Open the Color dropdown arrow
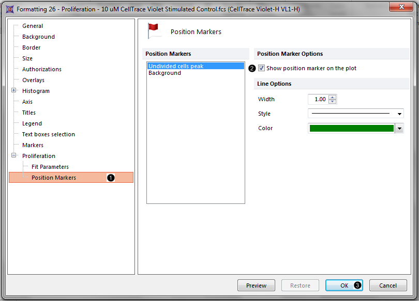This screenshot has width=419, height=301. coord(399,129)
